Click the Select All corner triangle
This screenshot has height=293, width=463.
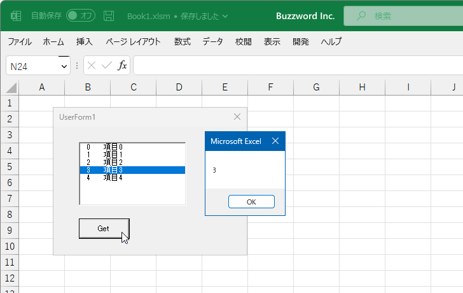(x=11, y=88)
